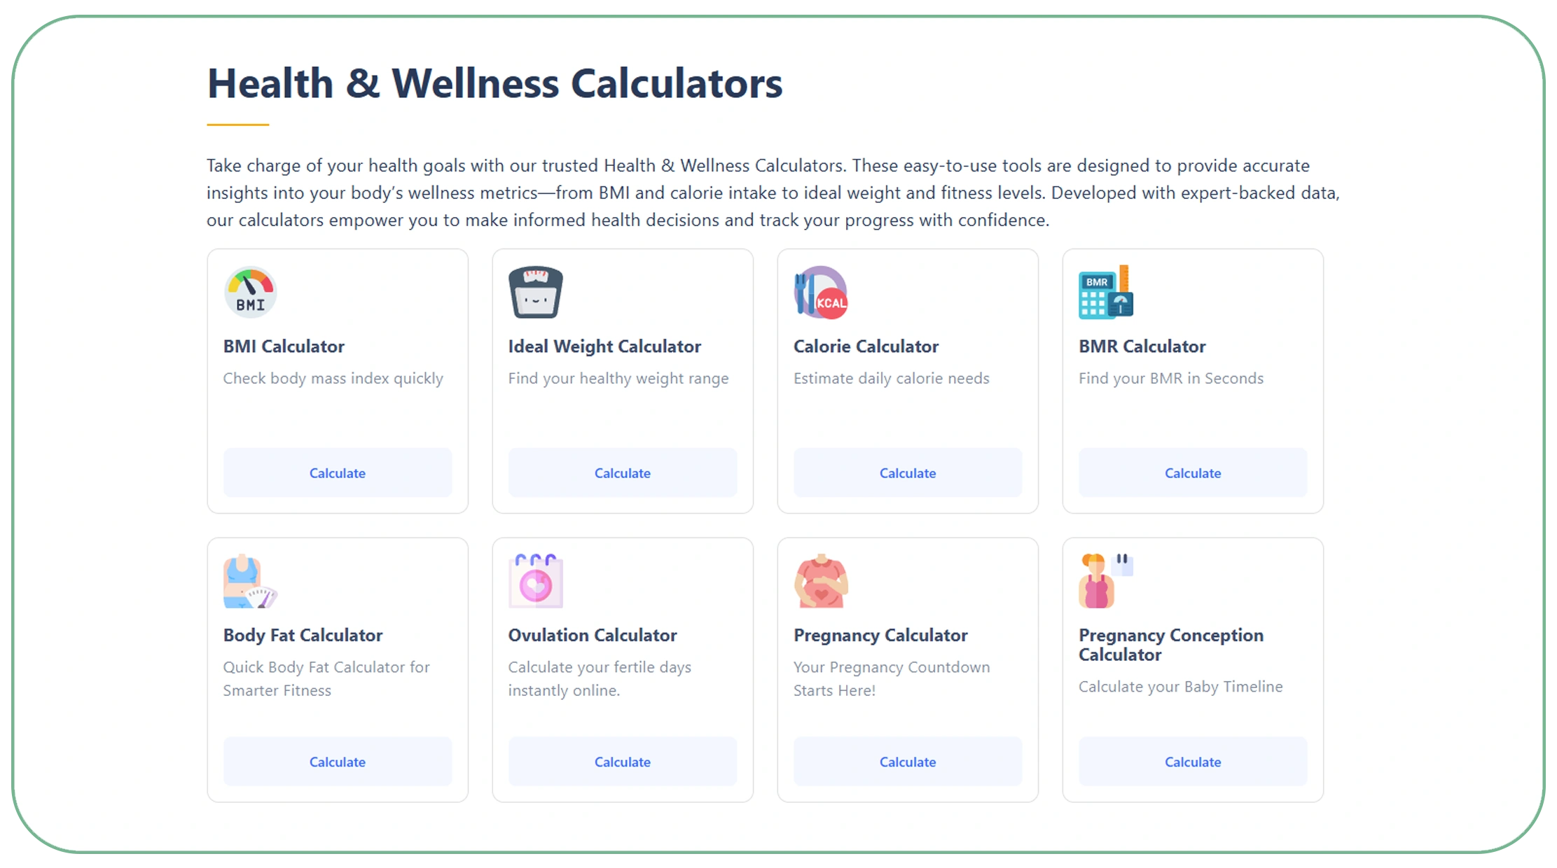Calculate under BMI Calculator card
The height and width of the screenshot is (868, 1557).
pos(338,472)
